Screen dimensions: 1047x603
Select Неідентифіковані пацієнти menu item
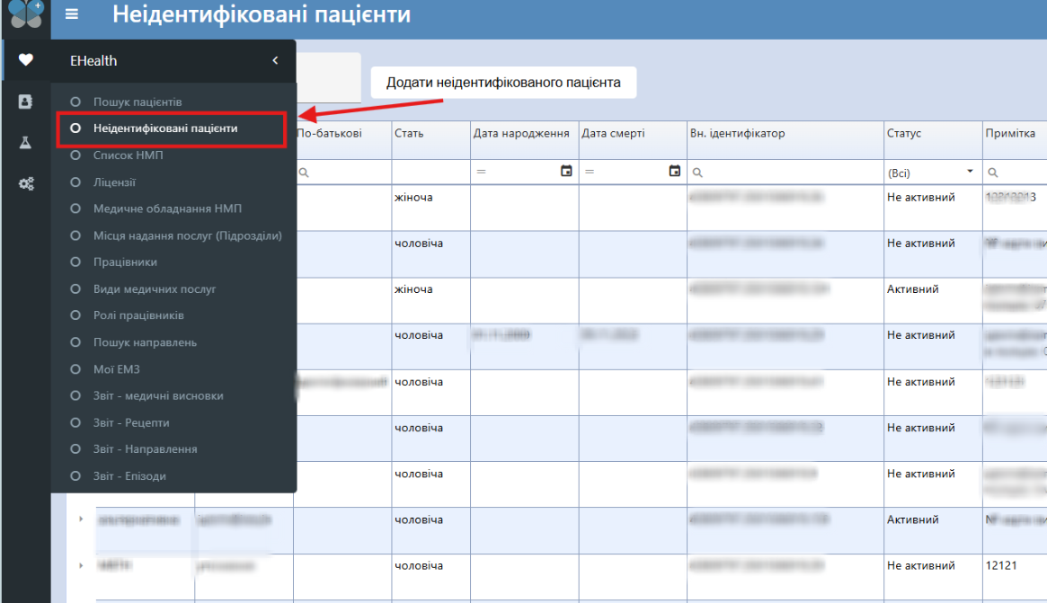165,129
